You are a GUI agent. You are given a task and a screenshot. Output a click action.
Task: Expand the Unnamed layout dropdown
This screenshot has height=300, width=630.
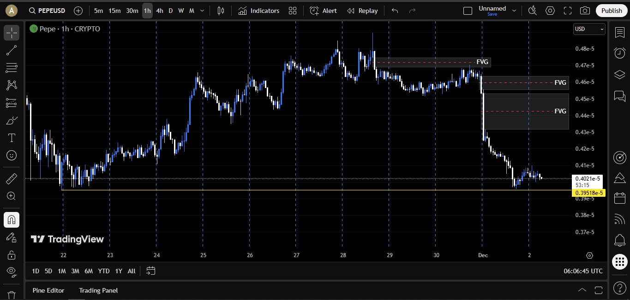coord(514,11)
